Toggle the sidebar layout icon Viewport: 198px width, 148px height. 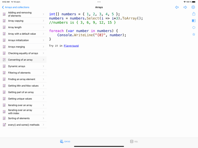pyautogui.click(x=194, y=21)
